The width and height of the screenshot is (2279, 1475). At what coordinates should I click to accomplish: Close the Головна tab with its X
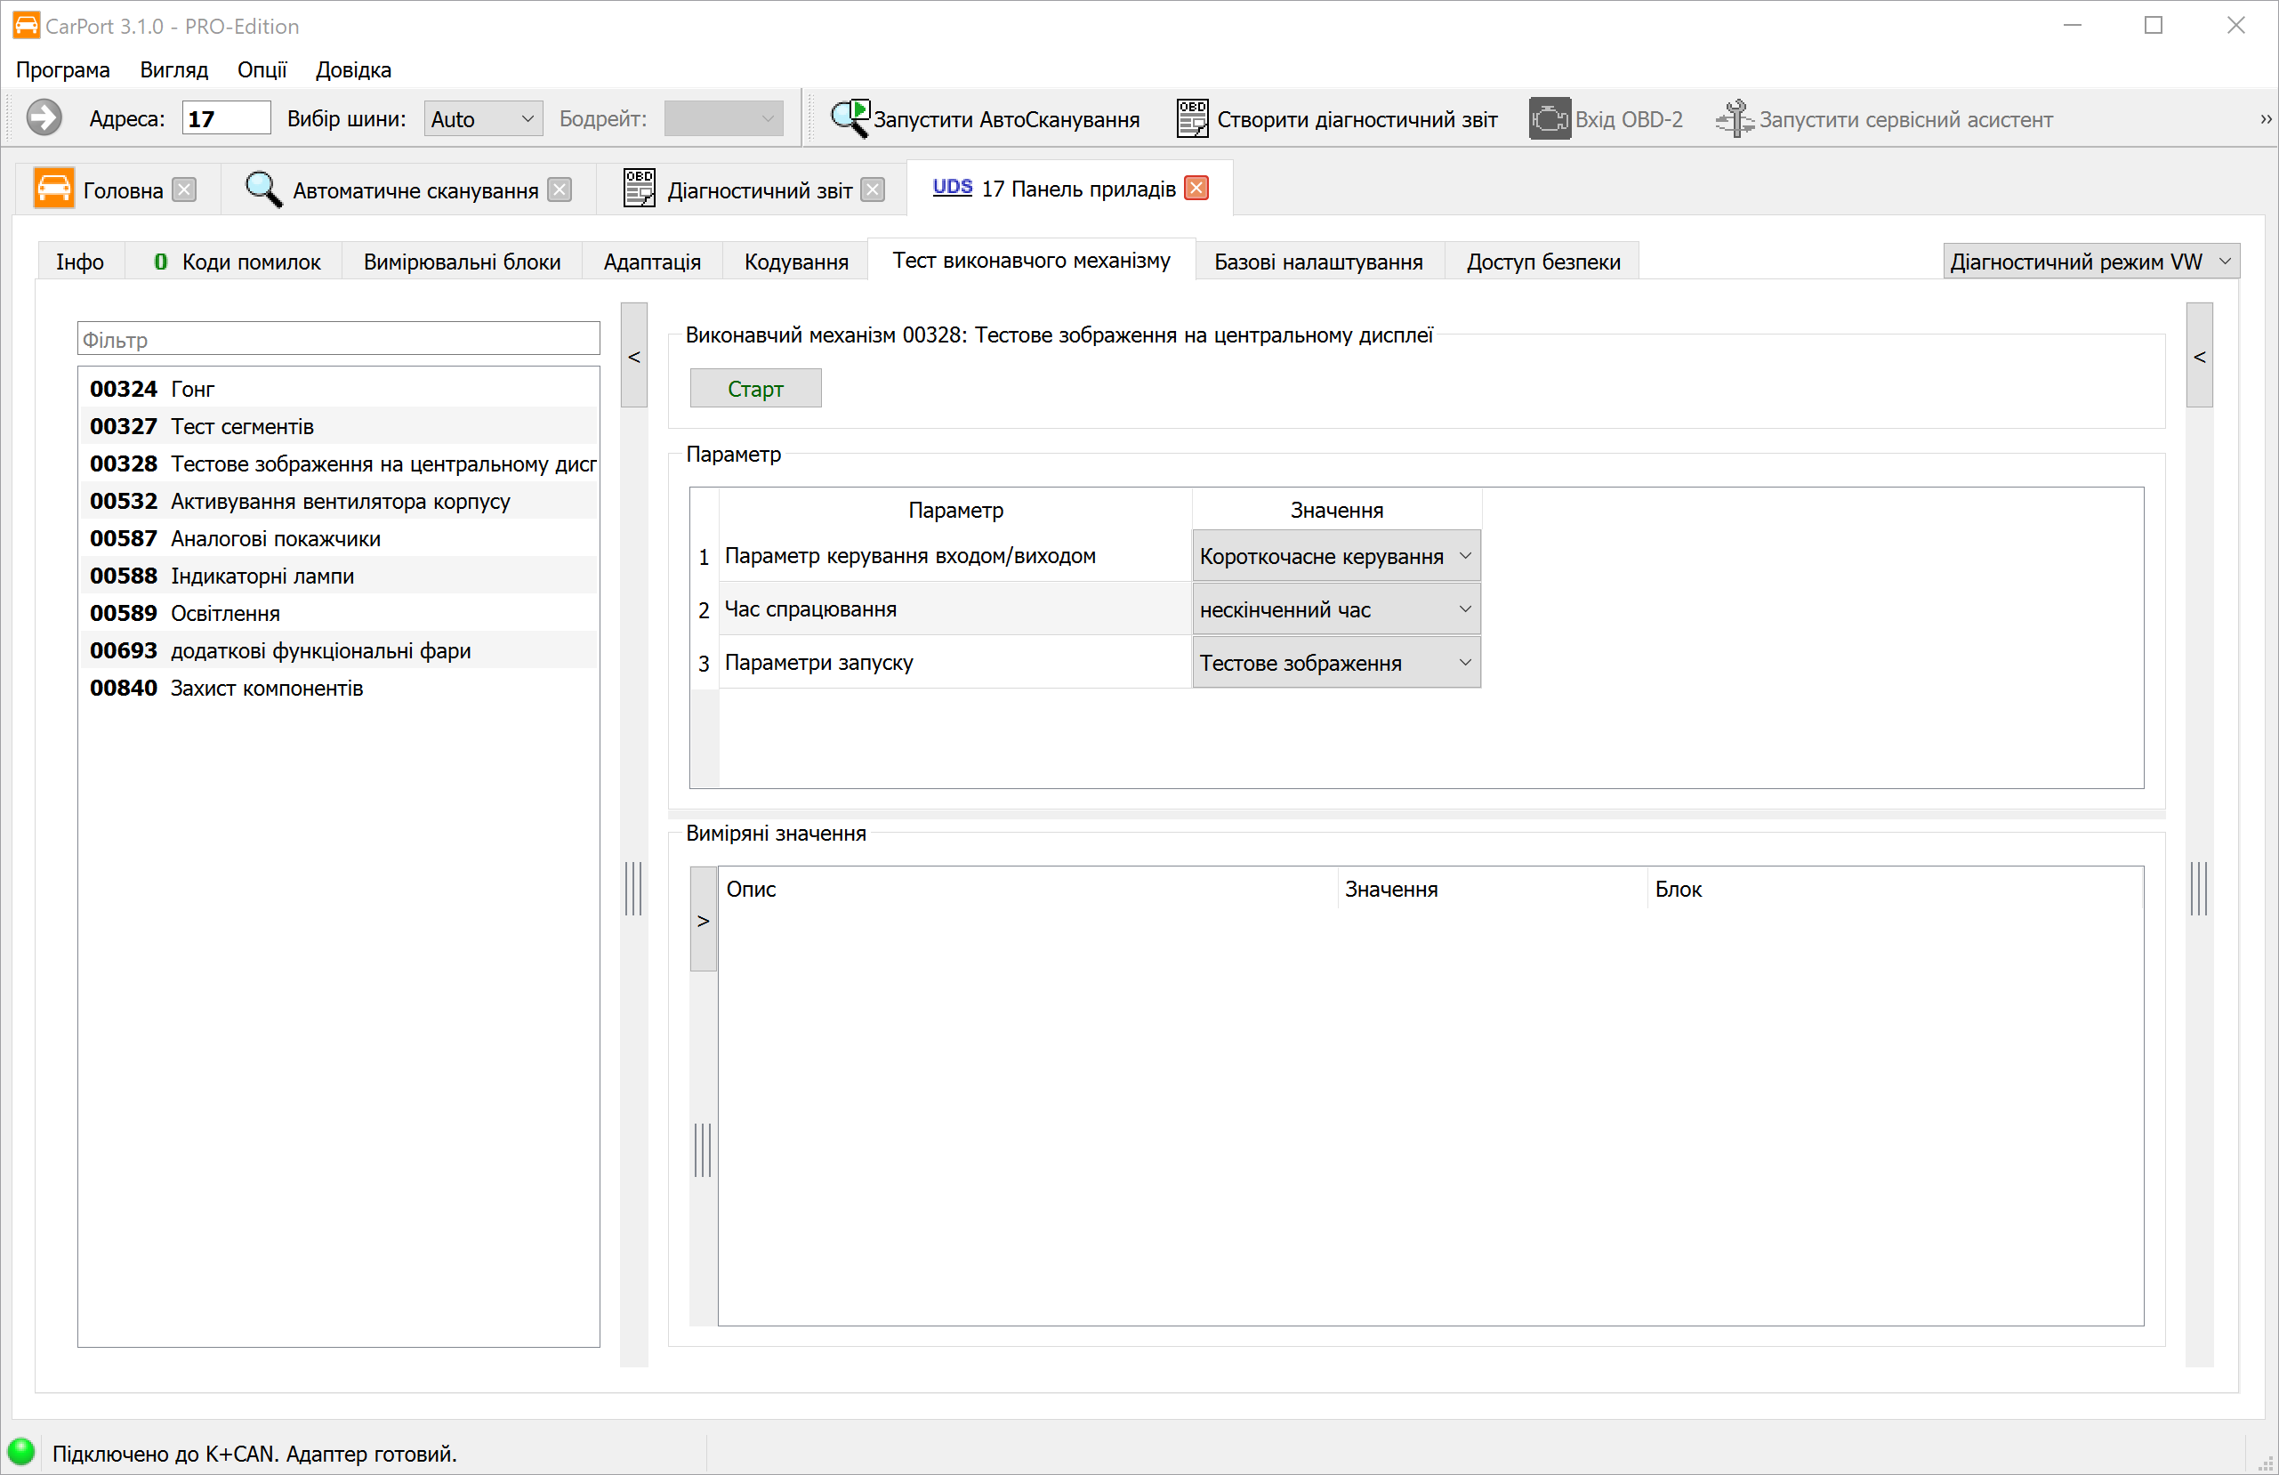184,189
